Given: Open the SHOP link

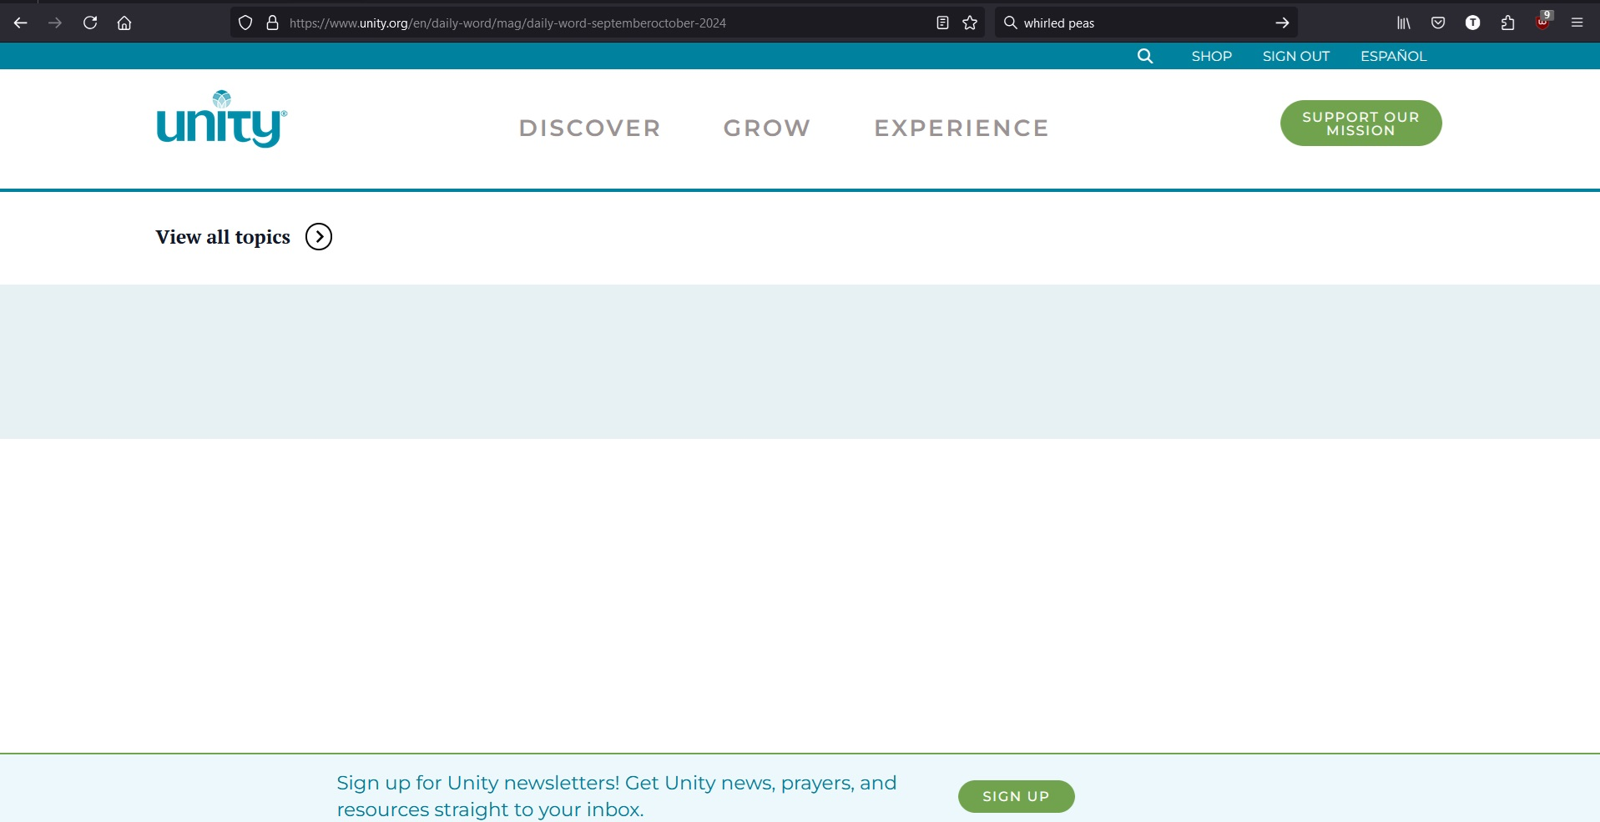Looking at the screenshot, I should [x=1212, y=56].
